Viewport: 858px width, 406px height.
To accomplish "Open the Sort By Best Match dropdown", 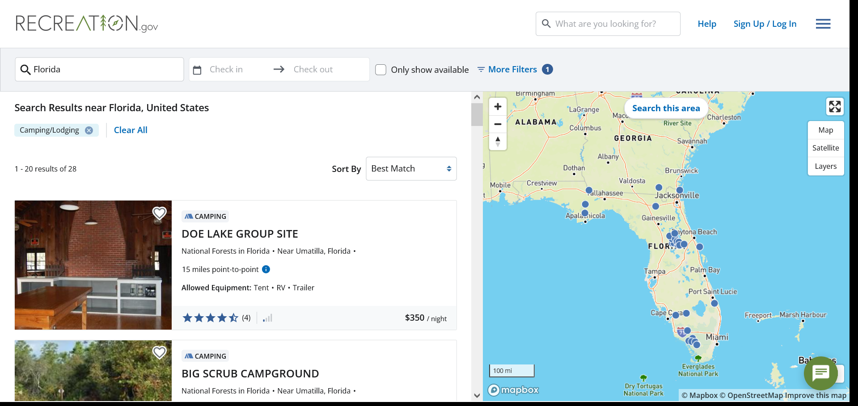I will 411,169.
